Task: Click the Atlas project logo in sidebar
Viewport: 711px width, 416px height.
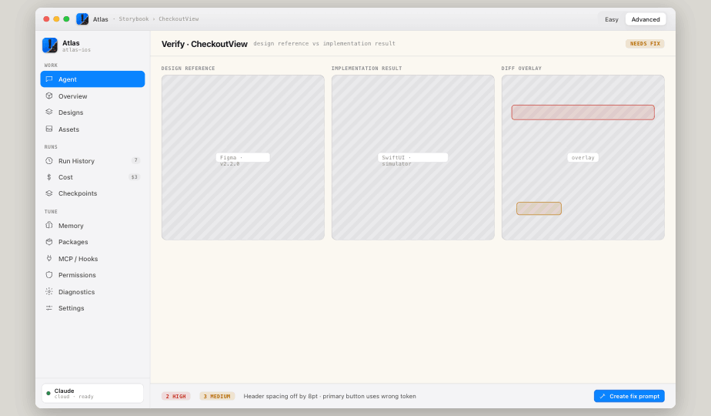Action: pos(50,45)
